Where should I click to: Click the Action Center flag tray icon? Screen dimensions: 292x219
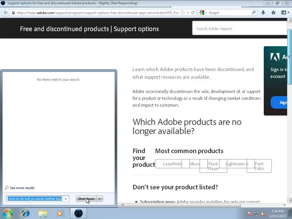tap(249, 214)
